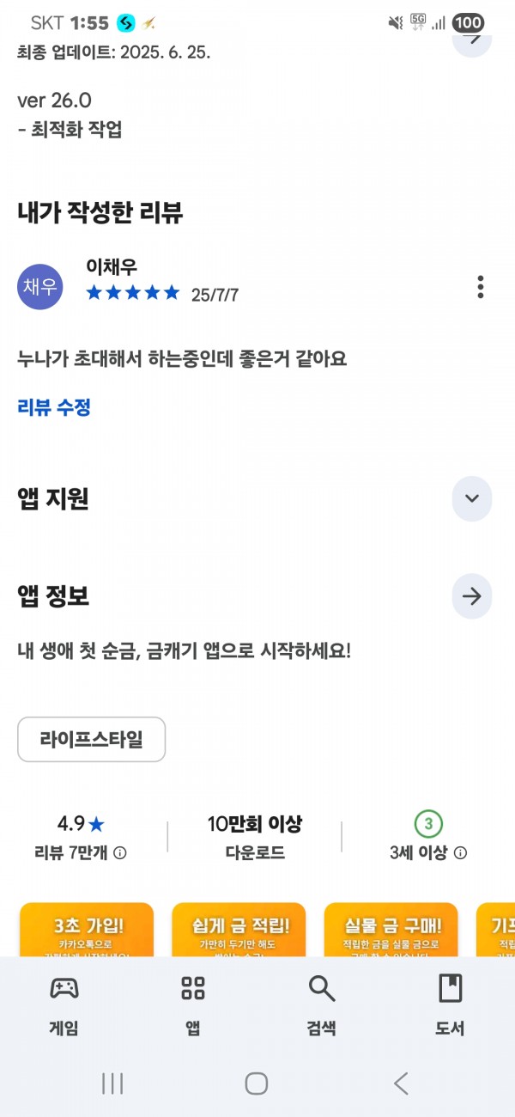This screenshot has width=515, height=1117.
Task: Tap the info icon next to 리뷰 7만개
Action: coord(120,853)
